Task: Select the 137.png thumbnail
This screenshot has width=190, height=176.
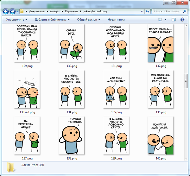Action: (x=27, y=135)
